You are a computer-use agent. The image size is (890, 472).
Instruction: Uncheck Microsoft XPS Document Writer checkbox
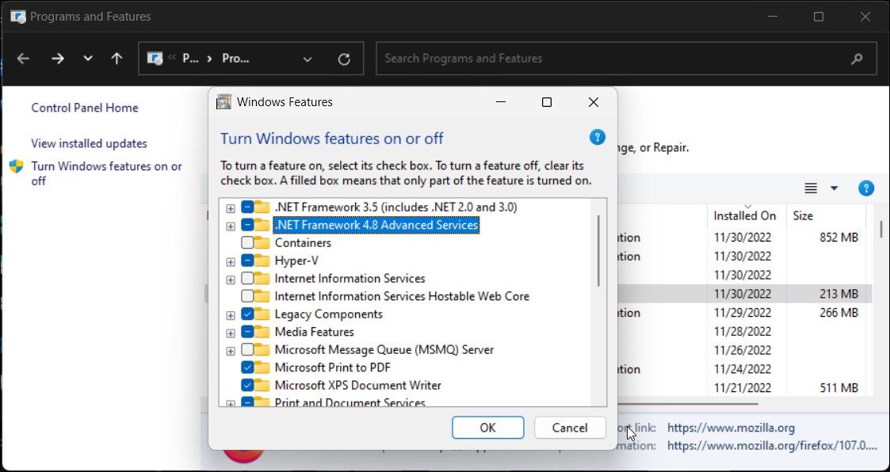[247, 385]
